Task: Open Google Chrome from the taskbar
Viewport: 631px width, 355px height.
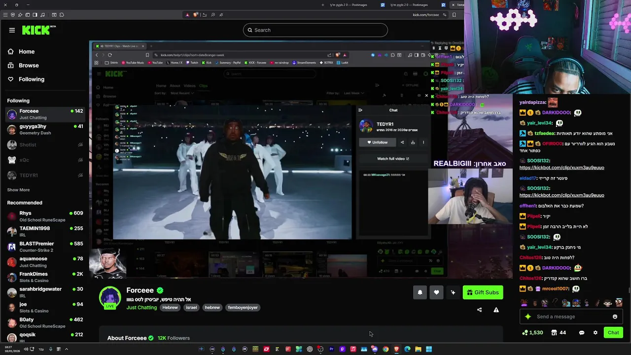Action: 386,349
